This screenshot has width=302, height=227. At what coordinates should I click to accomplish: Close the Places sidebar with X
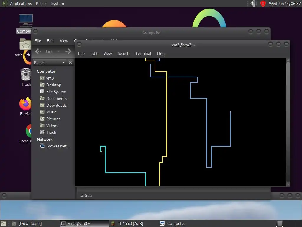70,62
